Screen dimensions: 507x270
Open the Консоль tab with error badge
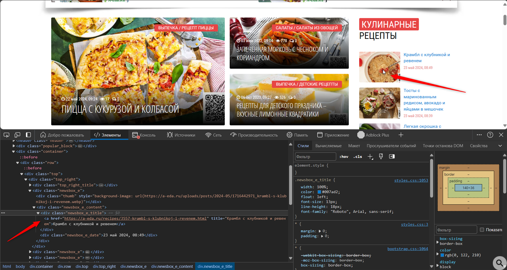click(144, 135)
